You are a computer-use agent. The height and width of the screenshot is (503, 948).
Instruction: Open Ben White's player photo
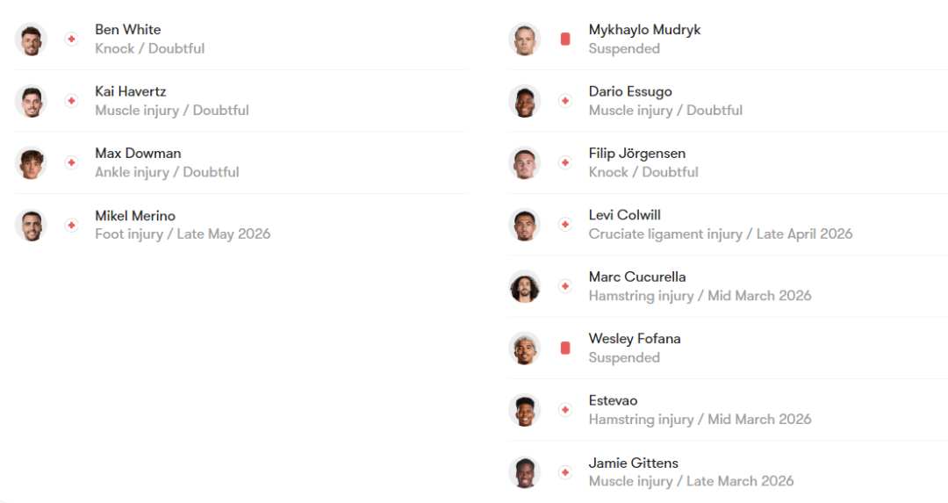pos(31,40)
